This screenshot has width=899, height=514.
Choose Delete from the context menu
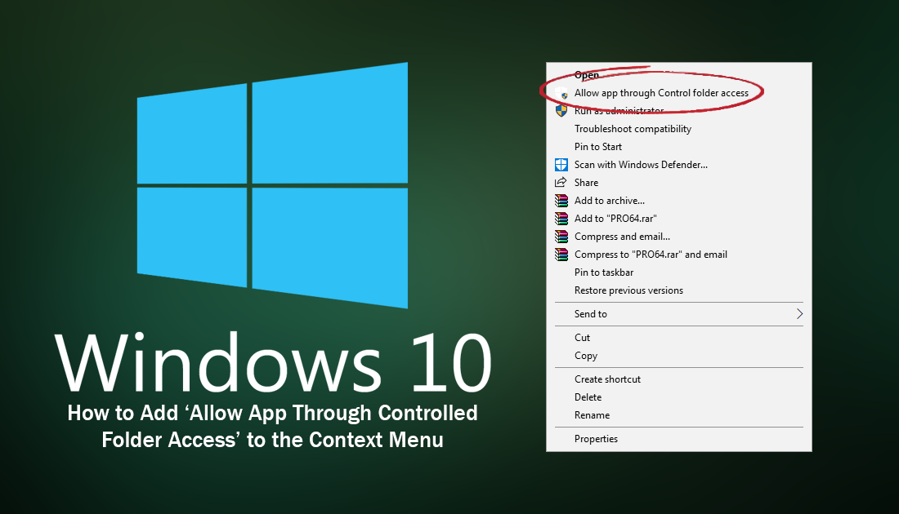coord(679,397)
